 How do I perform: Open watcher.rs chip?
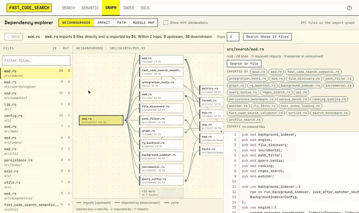[x=238, y=106]
